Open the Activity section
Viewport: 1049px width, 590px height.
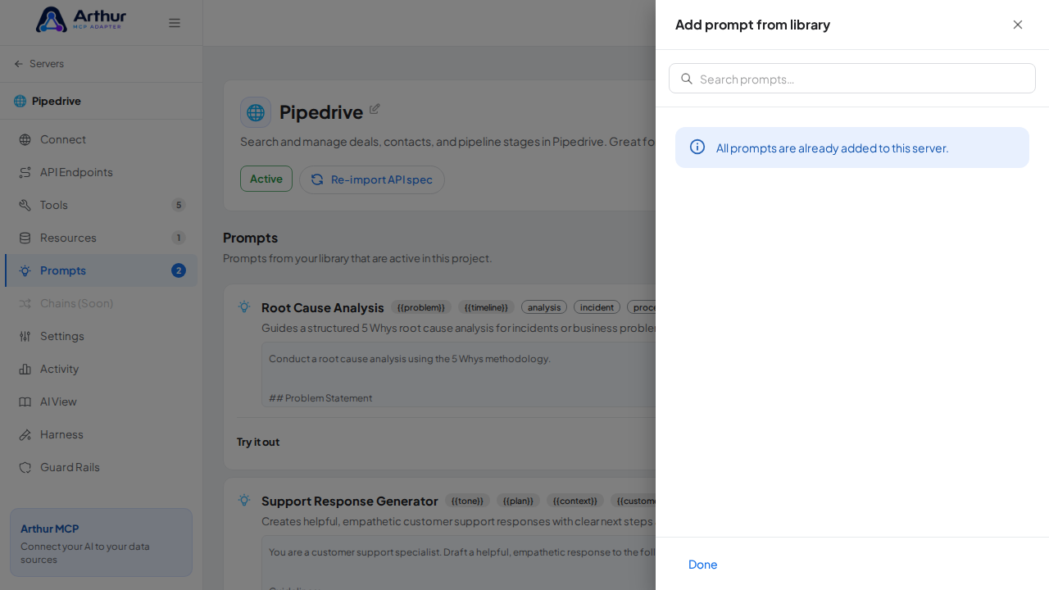click(102, 369)
